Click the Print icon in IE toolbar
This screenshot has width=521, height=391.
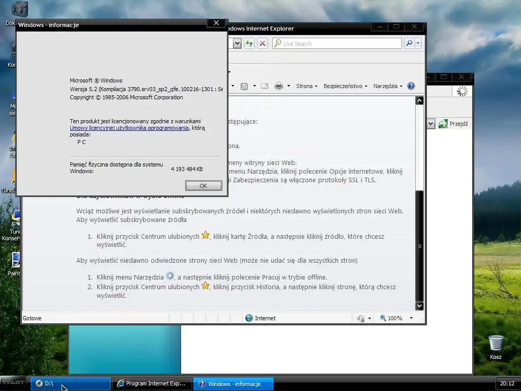click(x=279, y=86)
